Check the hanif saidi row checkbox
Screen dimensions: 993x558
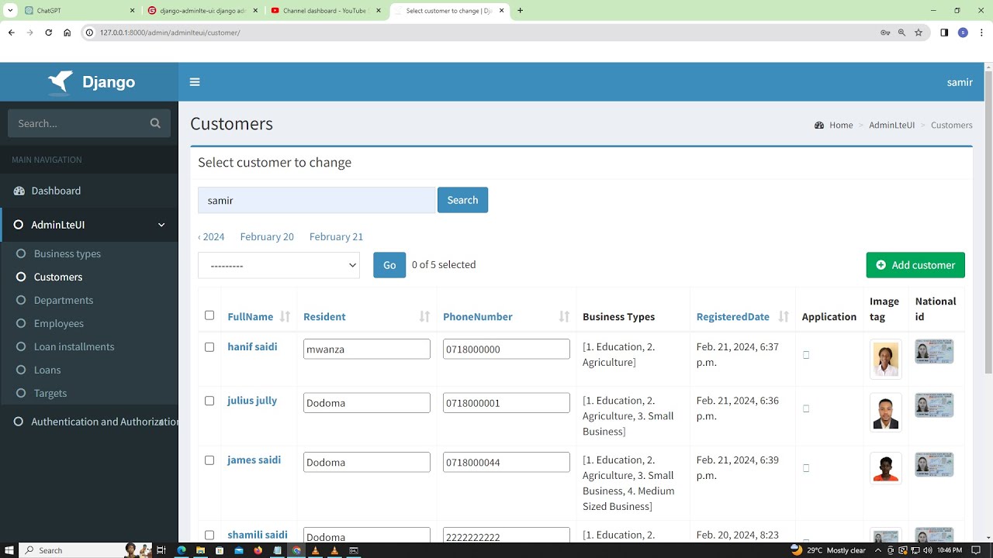click(209, 347)
